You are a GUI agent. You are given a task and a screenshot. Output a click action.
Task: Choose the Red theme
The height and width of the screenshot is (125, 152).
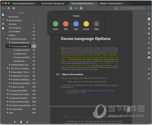click(x=66, y=24)
